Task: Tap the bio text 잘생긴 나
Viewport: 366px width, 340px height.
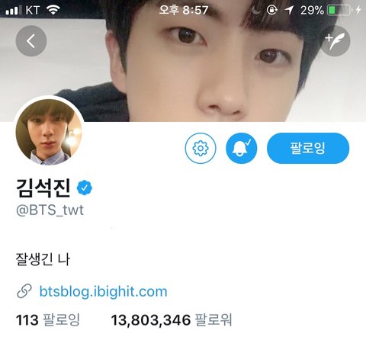Action: [43, 259]
